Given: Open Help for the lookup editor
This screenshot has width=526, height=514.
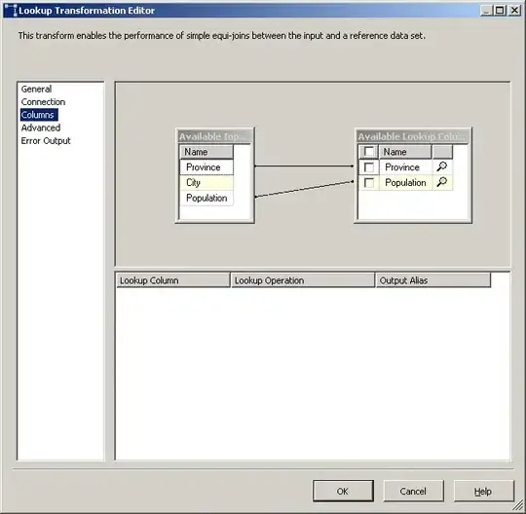Looking at the screenshot, I should 483,491.
